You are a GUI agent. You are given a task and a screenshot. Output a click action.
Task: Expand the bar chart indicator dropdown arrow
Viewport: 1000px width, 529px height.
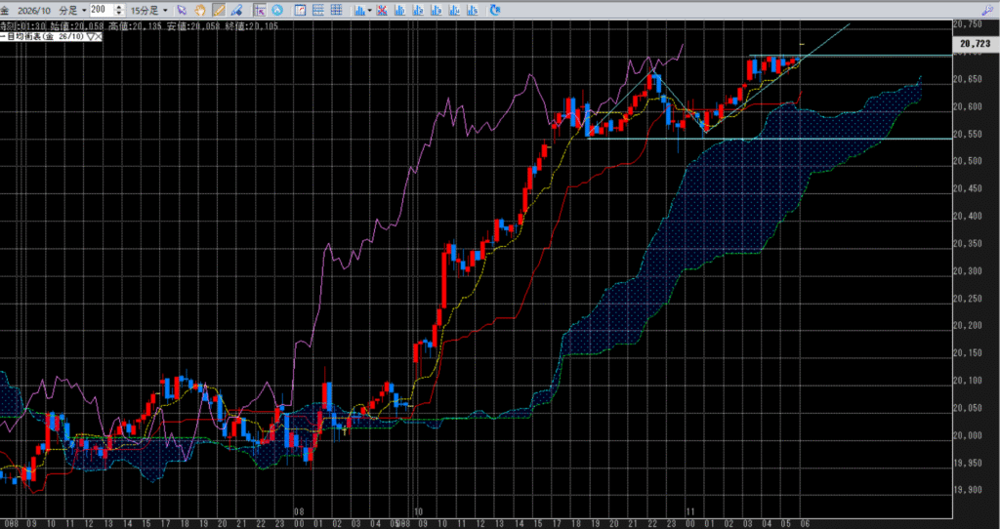[371, 10]
